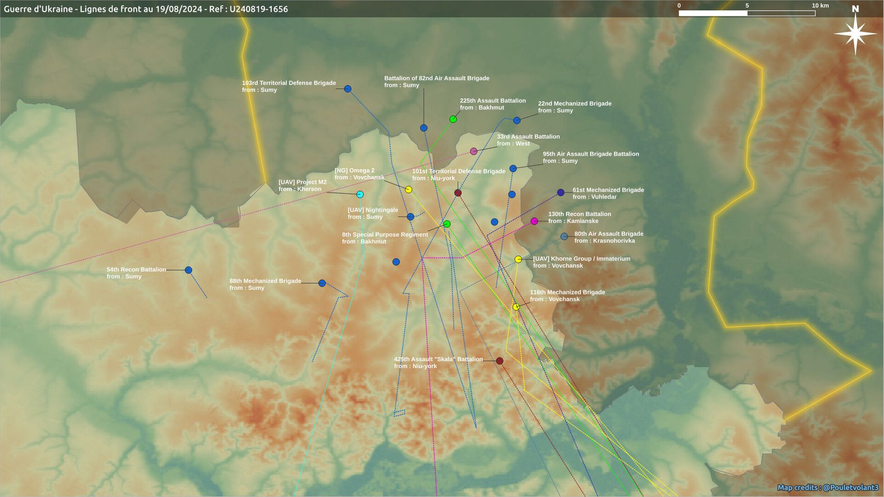The image size is (884, 497).
Task: Click the 103rd Territorial Defense Brigade marker dot
Action: tap(348, 89)
